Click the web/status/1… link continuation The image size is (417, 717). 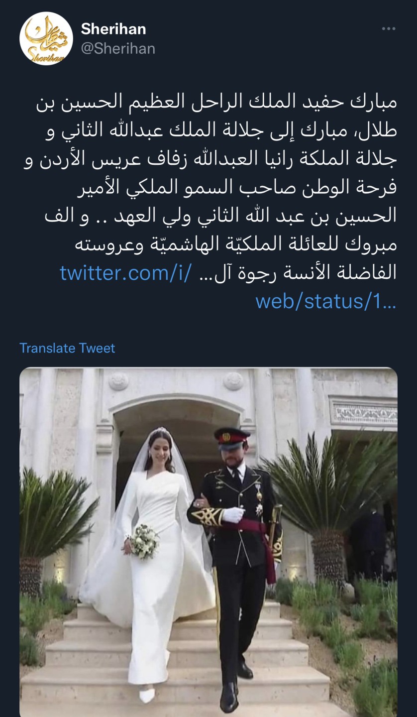[326, 302]
